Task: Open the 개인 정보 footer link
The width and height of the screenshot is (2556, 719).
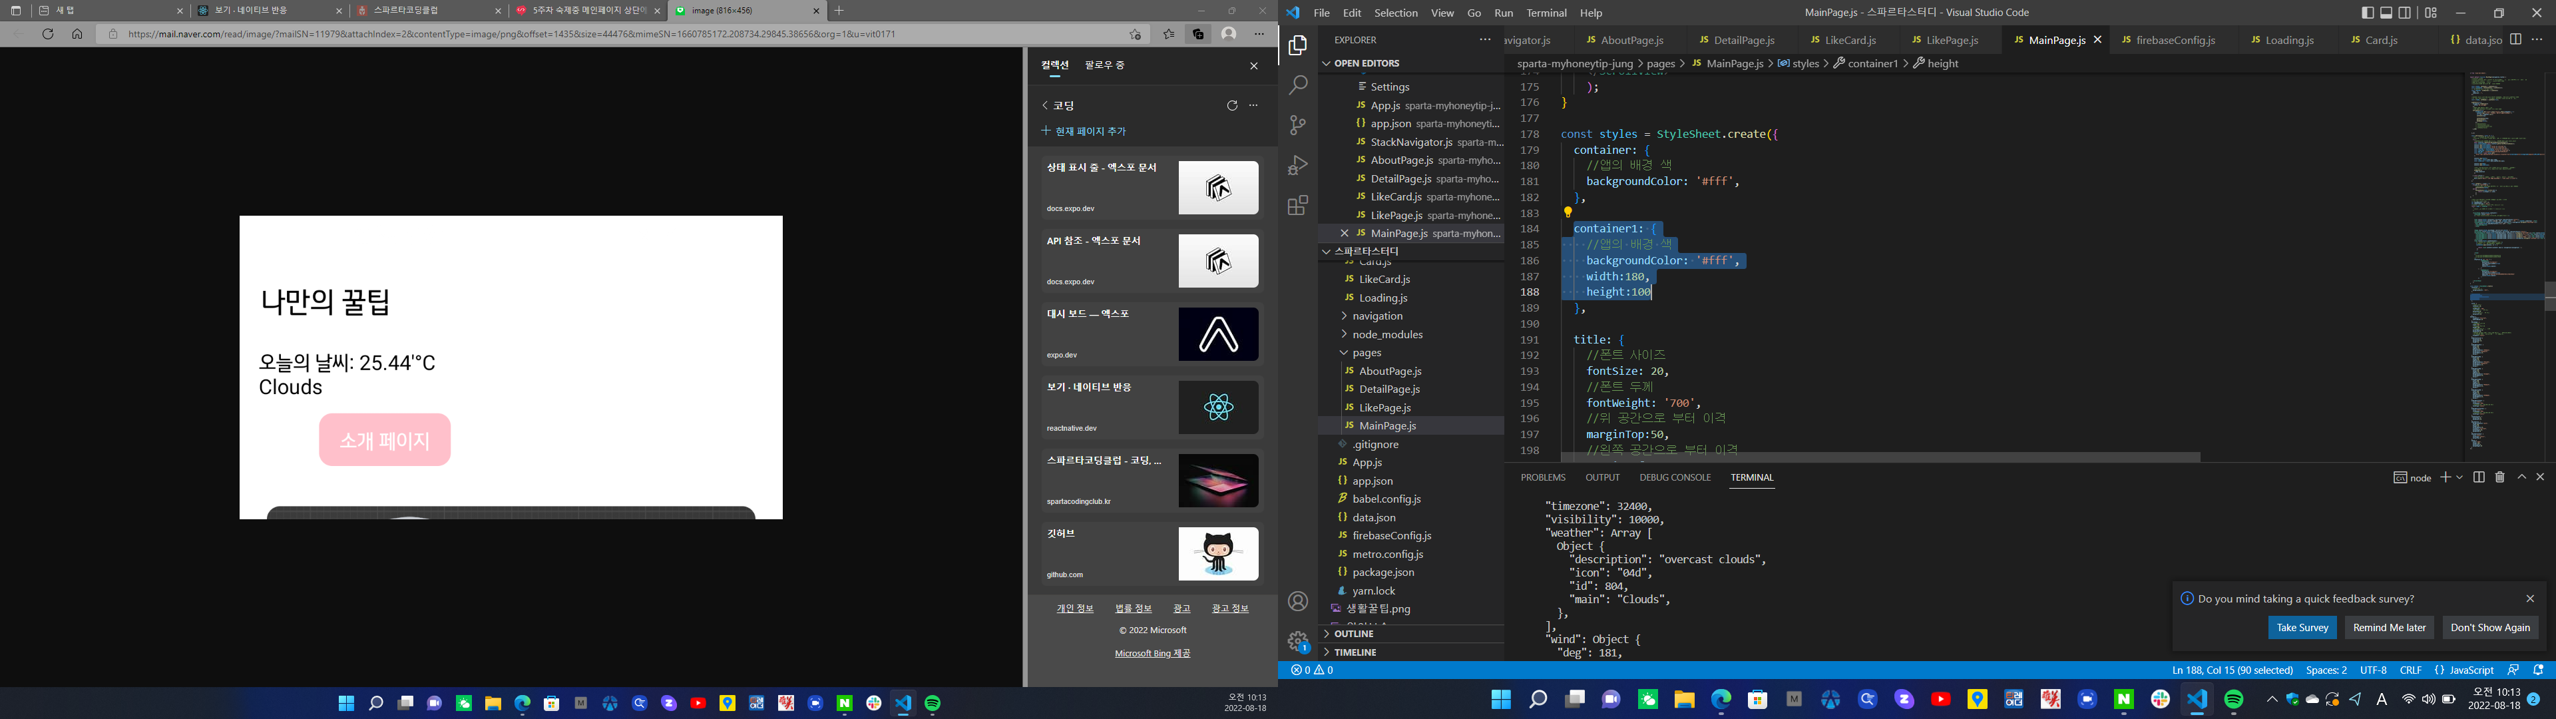Action: [x=1074, y=608]
